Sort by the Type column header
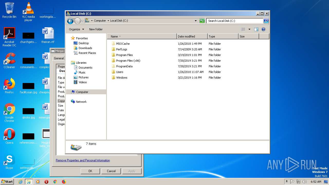329x185 pixels. (x=223, y=36)
